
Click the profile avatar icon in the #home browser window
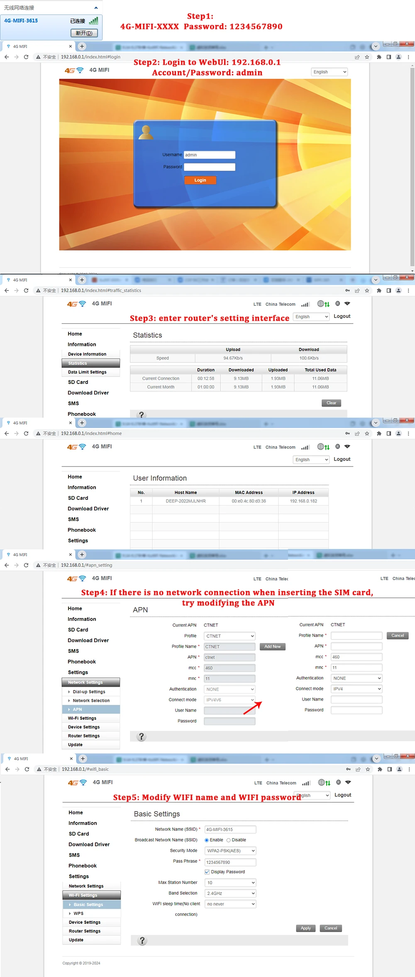[x=398, y=433]
